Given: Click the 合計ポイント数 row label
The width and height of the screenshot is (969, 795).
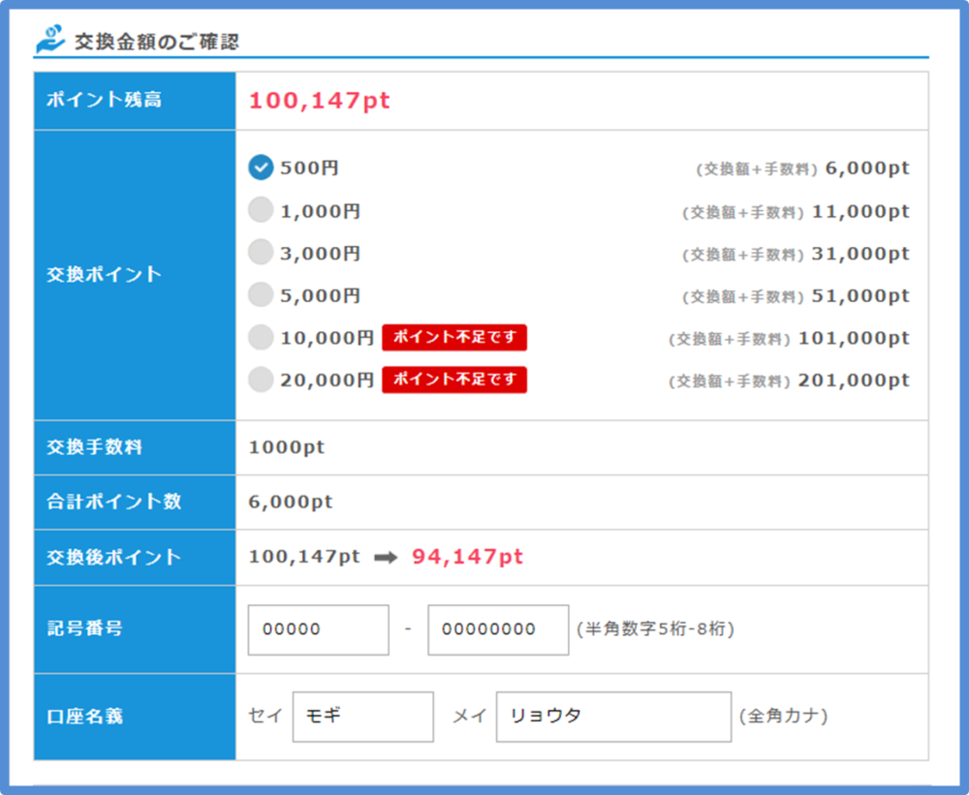Looking at the screenshot, I should click(x=113, y=501).
